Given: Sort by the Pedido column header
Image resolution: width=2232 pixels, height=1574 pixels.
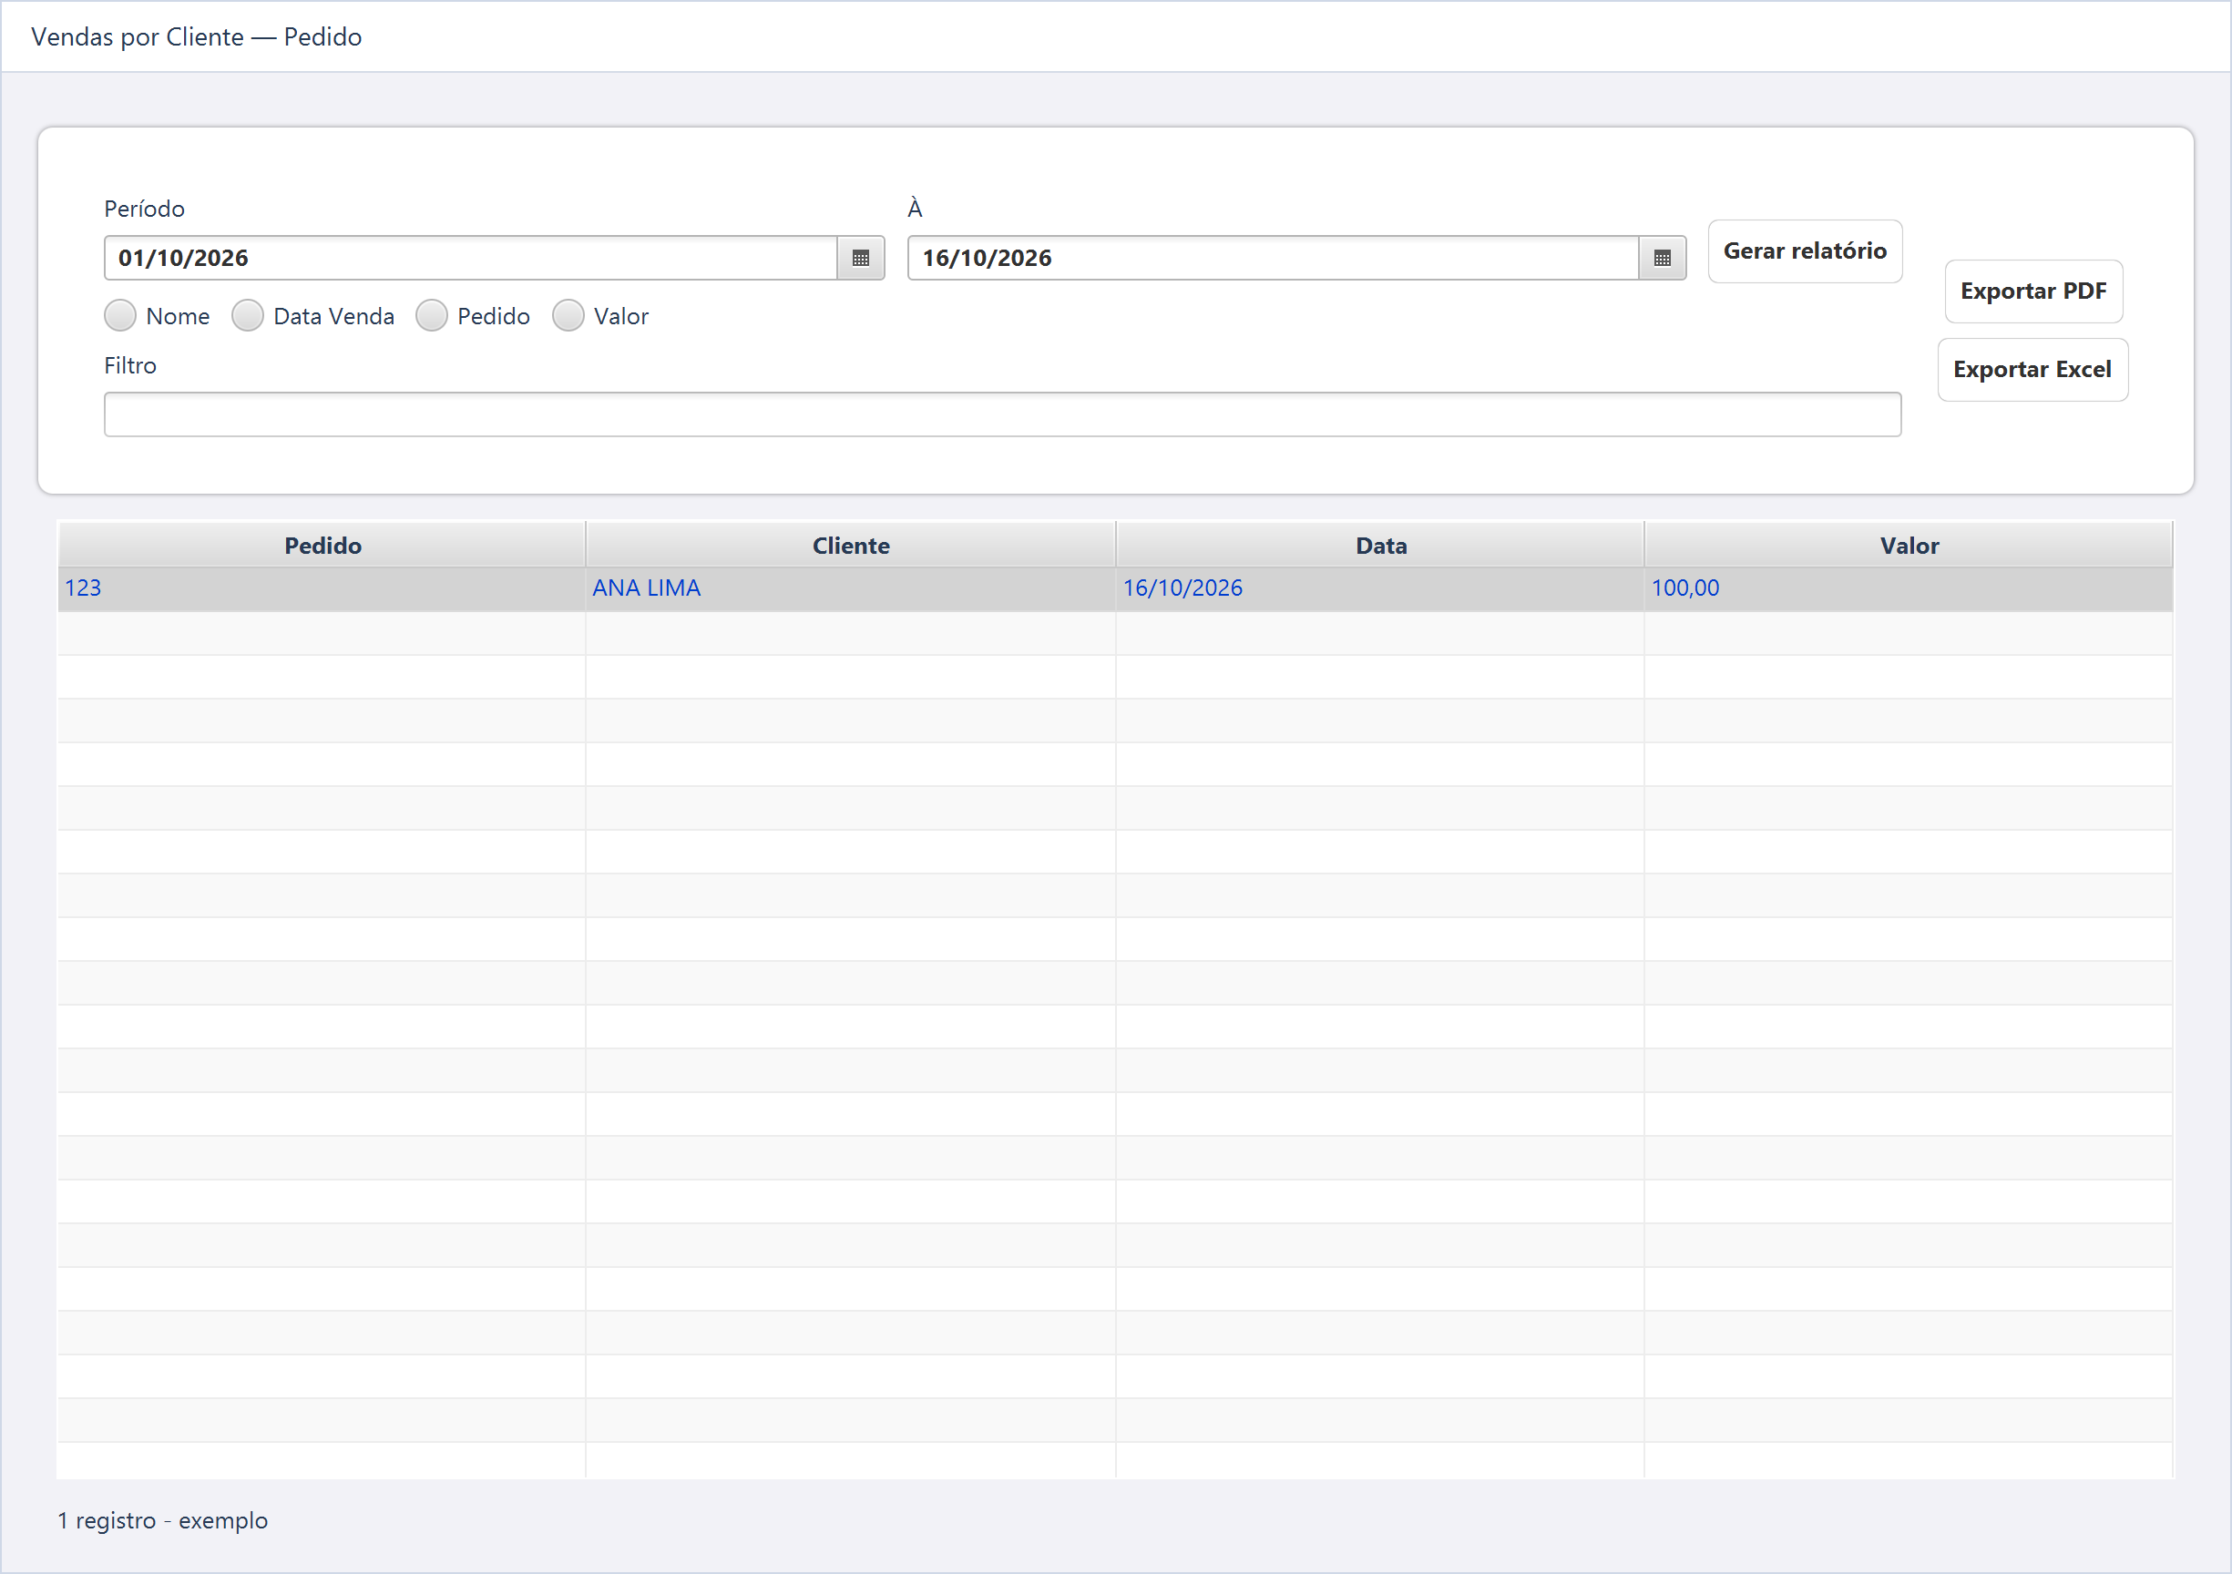Looking at the screenshot, I should 322,546.
